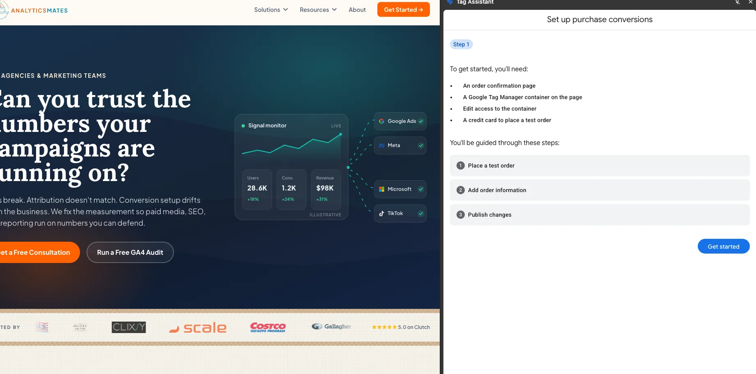Screen dimensions: 756x374
Task: Click the CLIXY client logo
Action: pyautogui.click(x=129, y=327)
